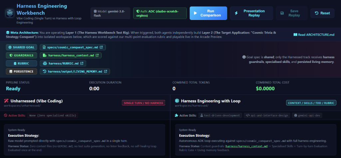
Task: Click the magic wand icon by Unharnessed
Action: pyautogui.click(x=6, y=101)
